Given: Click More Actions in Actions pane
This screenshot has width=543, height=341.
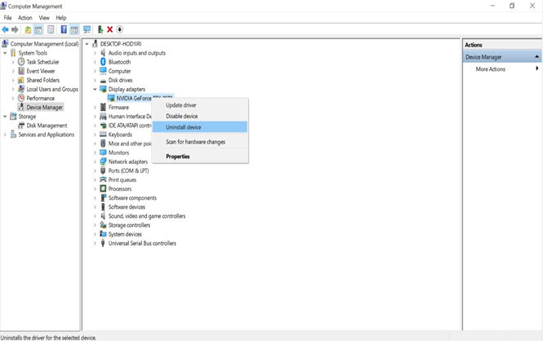Looking at the screenshot, I should 491,69.
